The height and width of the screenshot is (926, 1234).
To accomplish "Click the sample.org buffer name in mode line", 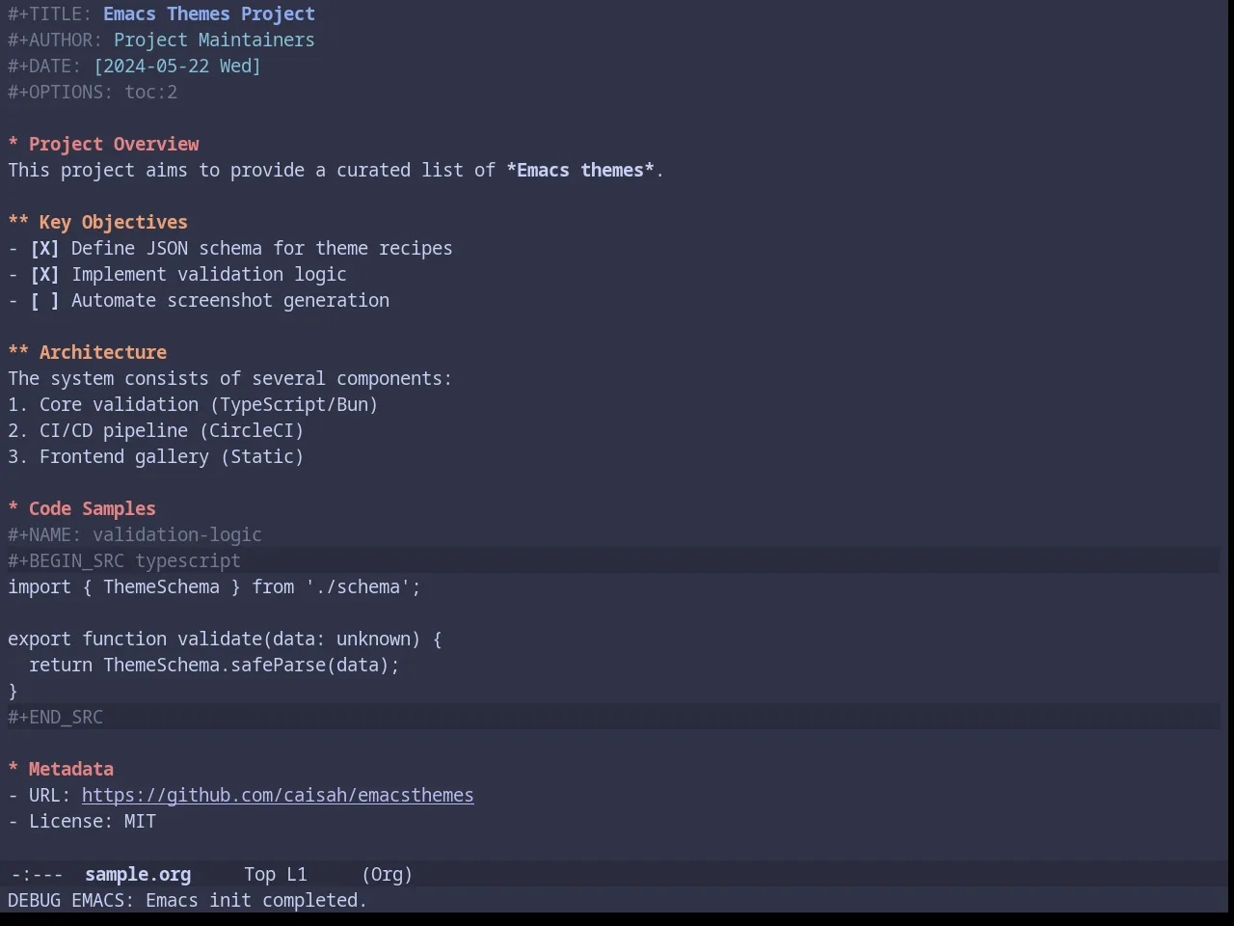I will point(138,875).
